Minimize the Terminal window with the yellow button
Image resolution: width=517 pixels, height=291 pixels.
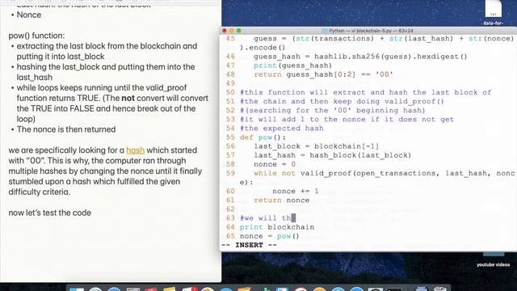(x=232, y=31)
